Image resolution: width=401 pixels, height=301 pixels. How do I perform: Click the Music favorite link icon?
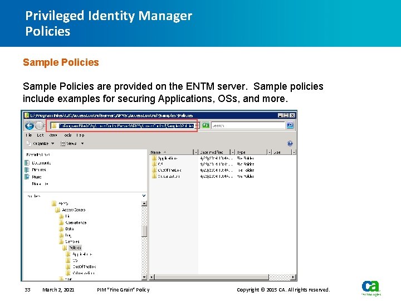(x=27, y=177)
